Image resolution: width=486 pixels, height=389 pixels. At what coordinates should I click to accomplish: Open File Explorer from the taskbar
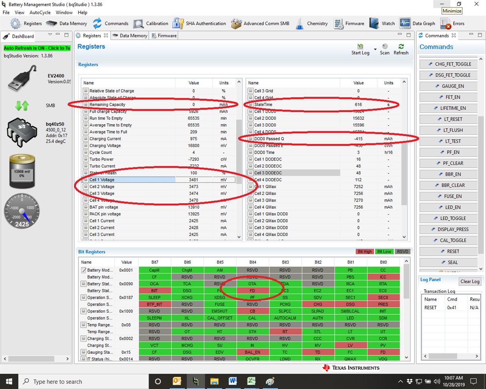(x=214, y=381)
